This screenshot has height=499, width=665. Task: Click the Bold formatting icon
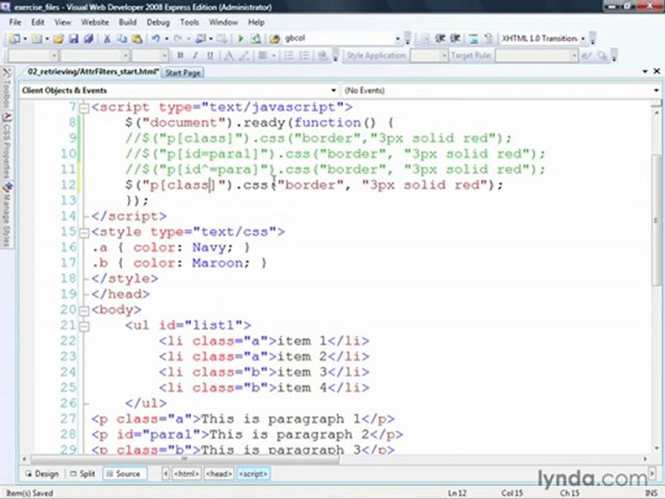180,55
